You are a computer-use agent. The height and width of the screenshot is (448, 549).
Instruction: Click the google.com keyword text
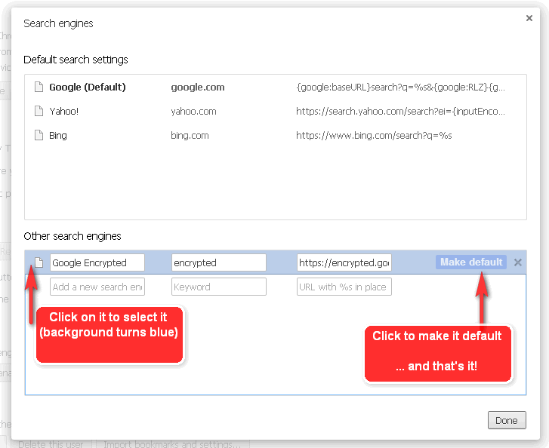click(x=198, y=87)
